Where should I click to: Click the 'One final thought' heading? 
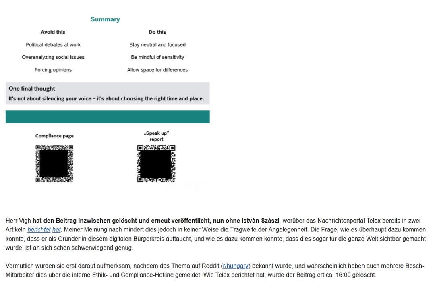(32, 89)
